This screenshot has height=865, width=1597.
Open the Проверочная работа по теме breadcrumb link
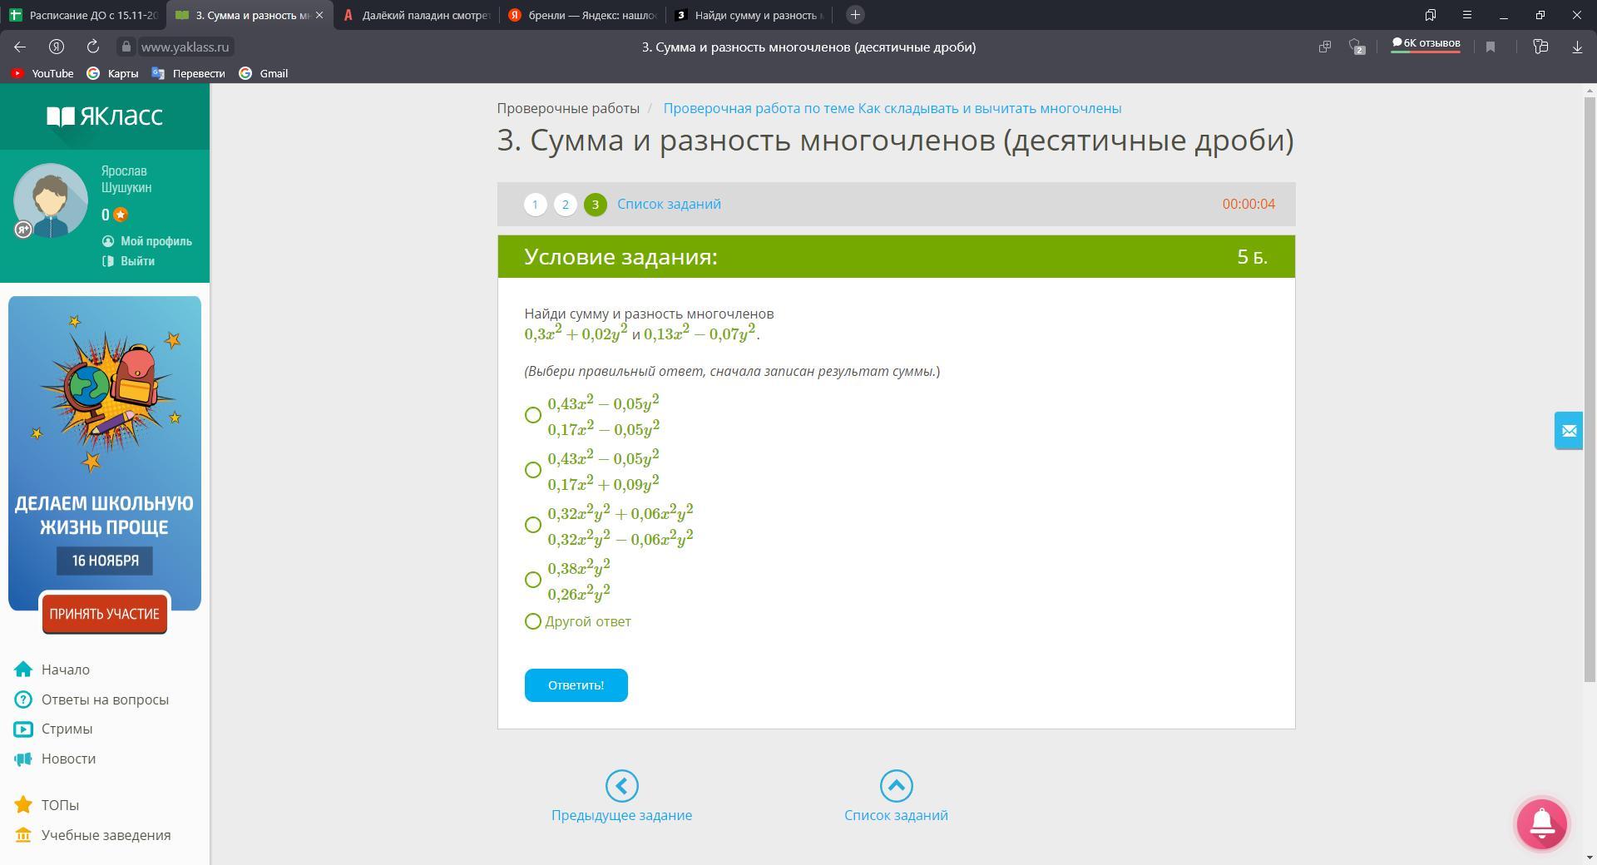pyautogui.click(x=892, y=108)
